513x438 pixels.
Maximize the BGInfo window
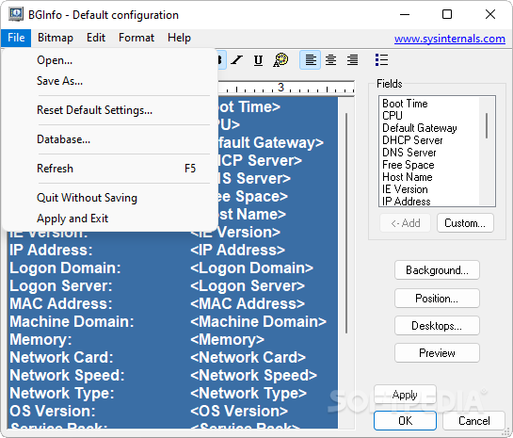pos(447,14)
